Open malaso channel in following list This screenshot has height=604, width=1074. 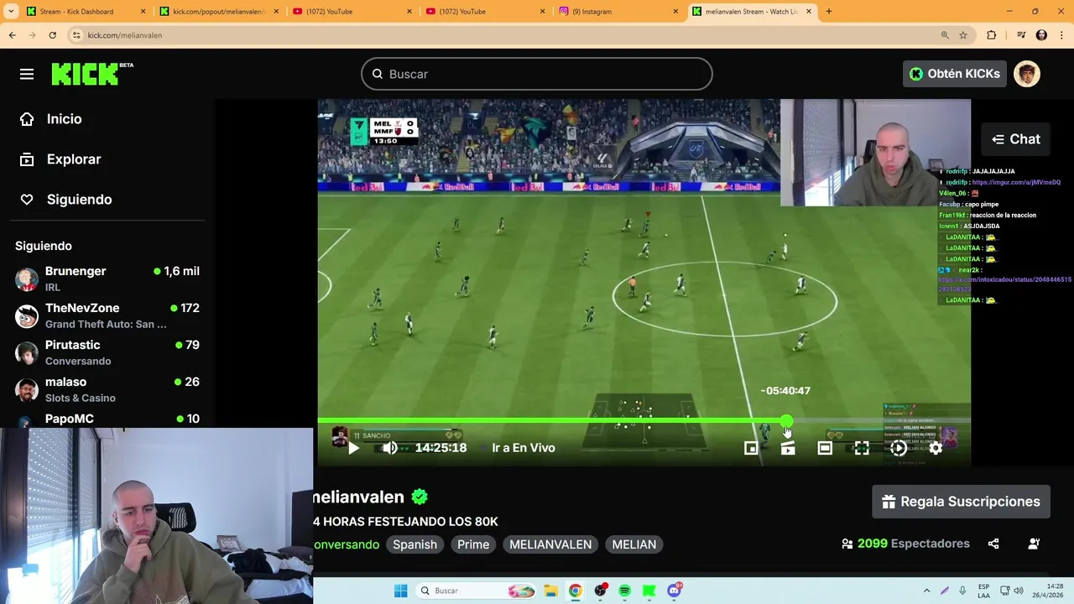(x=107, y=389)
